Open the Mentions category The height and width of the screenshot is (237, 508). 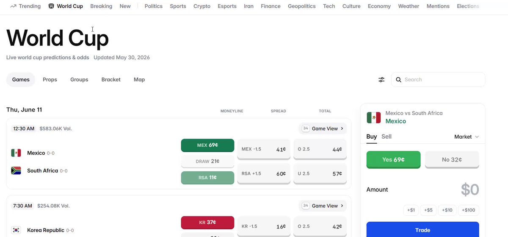[438, 6]
